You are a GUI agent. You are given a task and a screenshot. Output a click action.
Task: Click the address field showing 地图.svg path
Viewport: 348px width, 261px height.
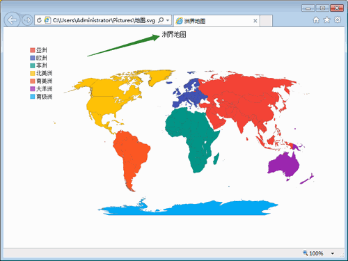click(x=104, y=20)
